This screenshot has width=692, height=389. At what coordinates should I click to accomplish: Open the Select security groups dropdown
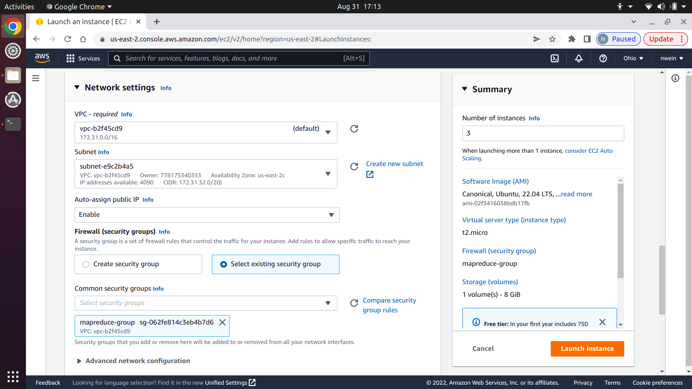click(205, 303)
